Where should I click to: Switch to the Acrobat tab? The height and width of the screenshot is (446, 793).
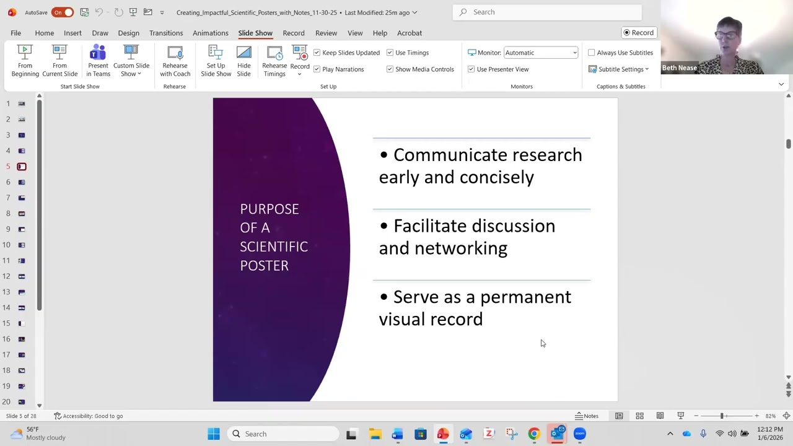click(x=410, y=33)
